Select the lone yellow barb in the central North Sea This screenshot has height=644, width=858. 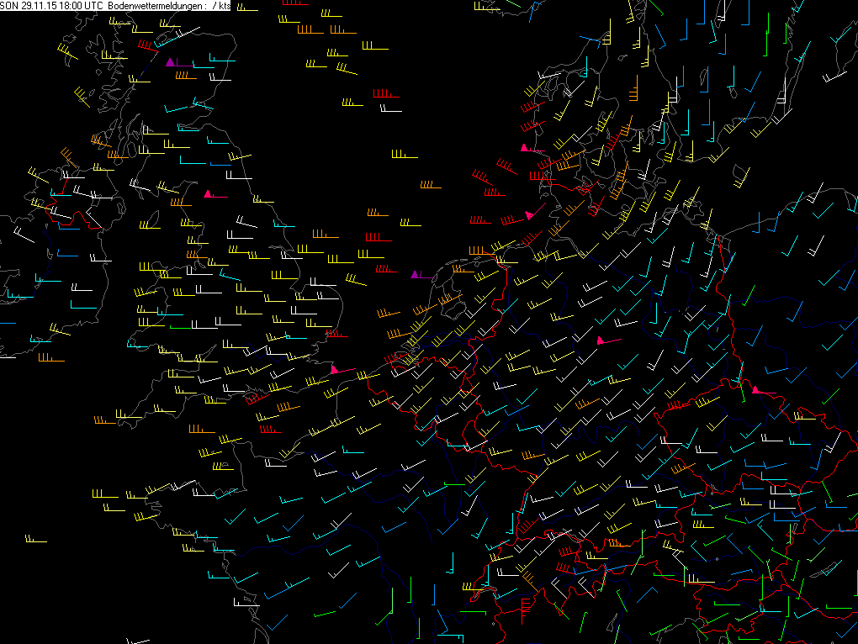tap(404, 156)
